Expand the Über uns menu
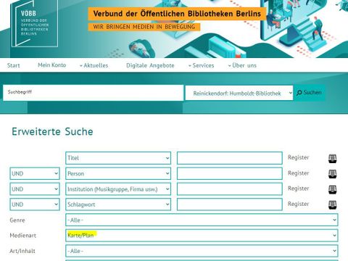This screenshot has height=261, width=348. coord(242,65)
